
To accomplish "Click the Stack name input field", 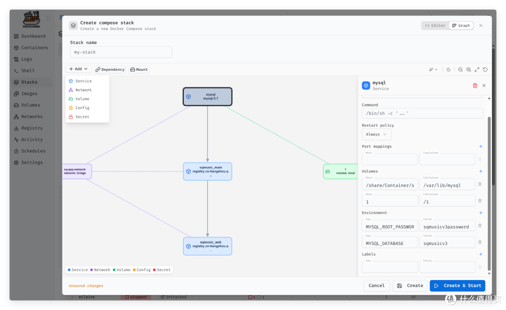I will pos(121,52).
